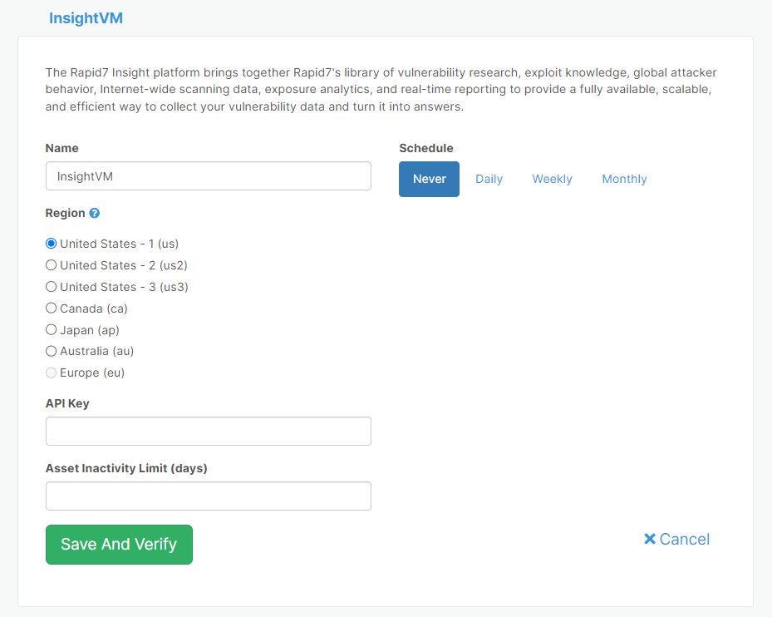Choose the United States - 3 (us3) region
This screenshot has width=772, height=617.
tap(51, 286)
